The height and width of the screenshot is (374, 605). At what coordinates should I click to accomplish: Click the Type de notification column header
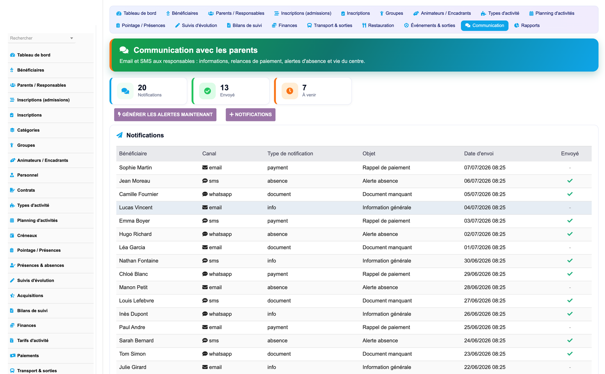coord(290,154)
